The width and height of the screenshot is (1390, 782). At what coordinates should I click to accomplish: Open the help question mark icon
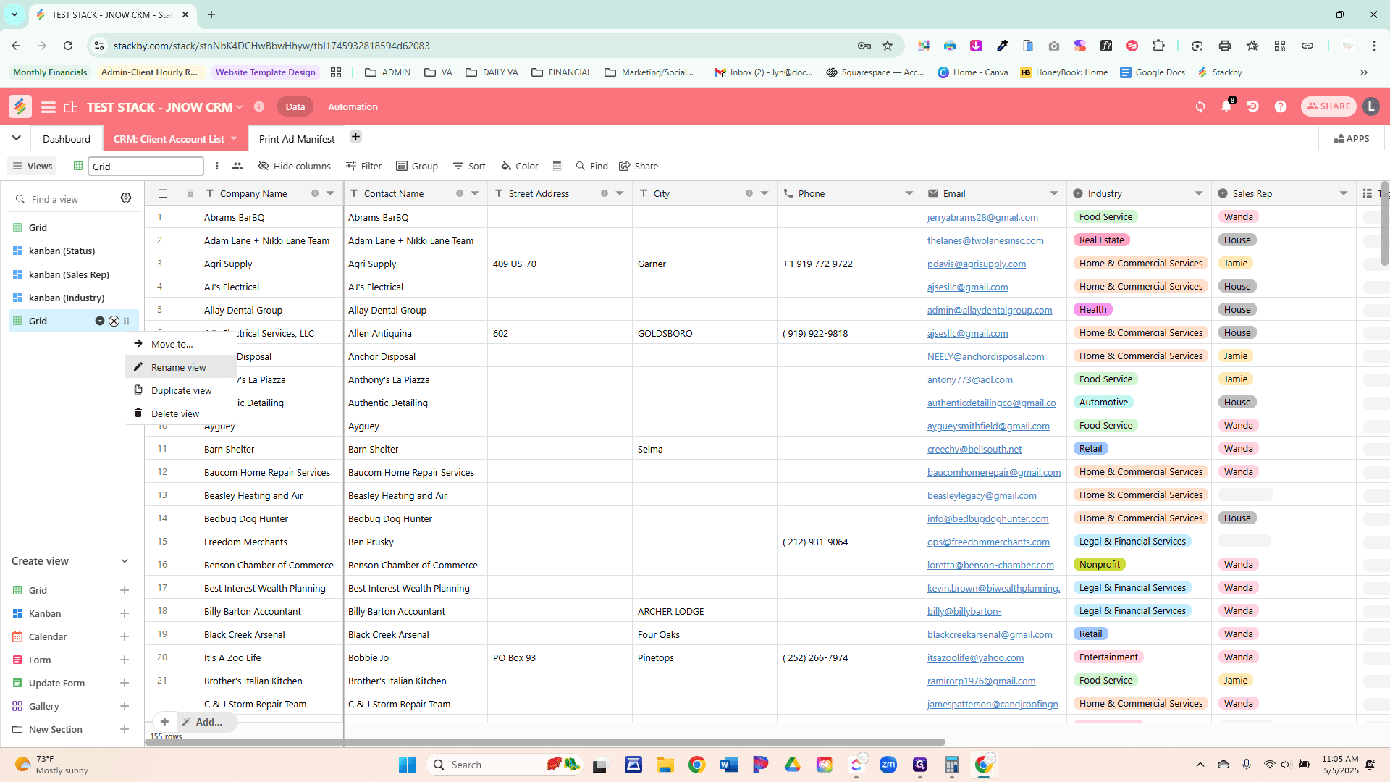(x=1281, y=106)
